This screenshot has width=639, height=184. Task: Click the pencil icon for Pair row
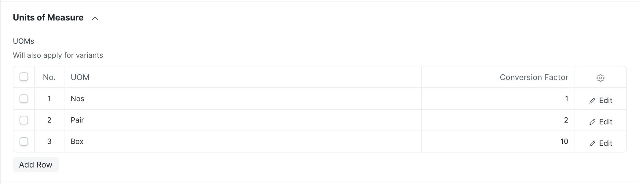coord(592,122)
